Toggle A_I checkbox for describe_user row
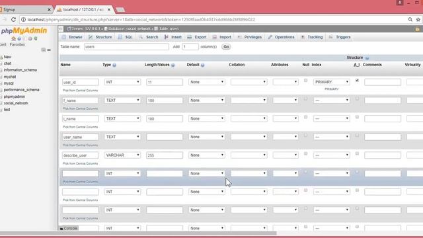The width and height of the screenshot is (423, 238). 357,153
